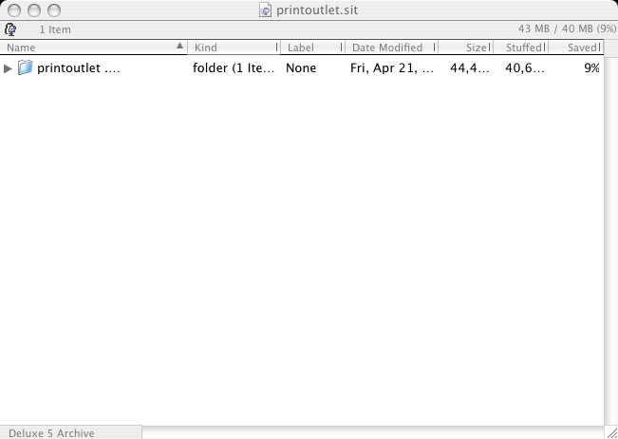Click the printoutlet.sit window title
Image resolution: width=618 pixels, height=439 pixels.
tap(317, 10)
